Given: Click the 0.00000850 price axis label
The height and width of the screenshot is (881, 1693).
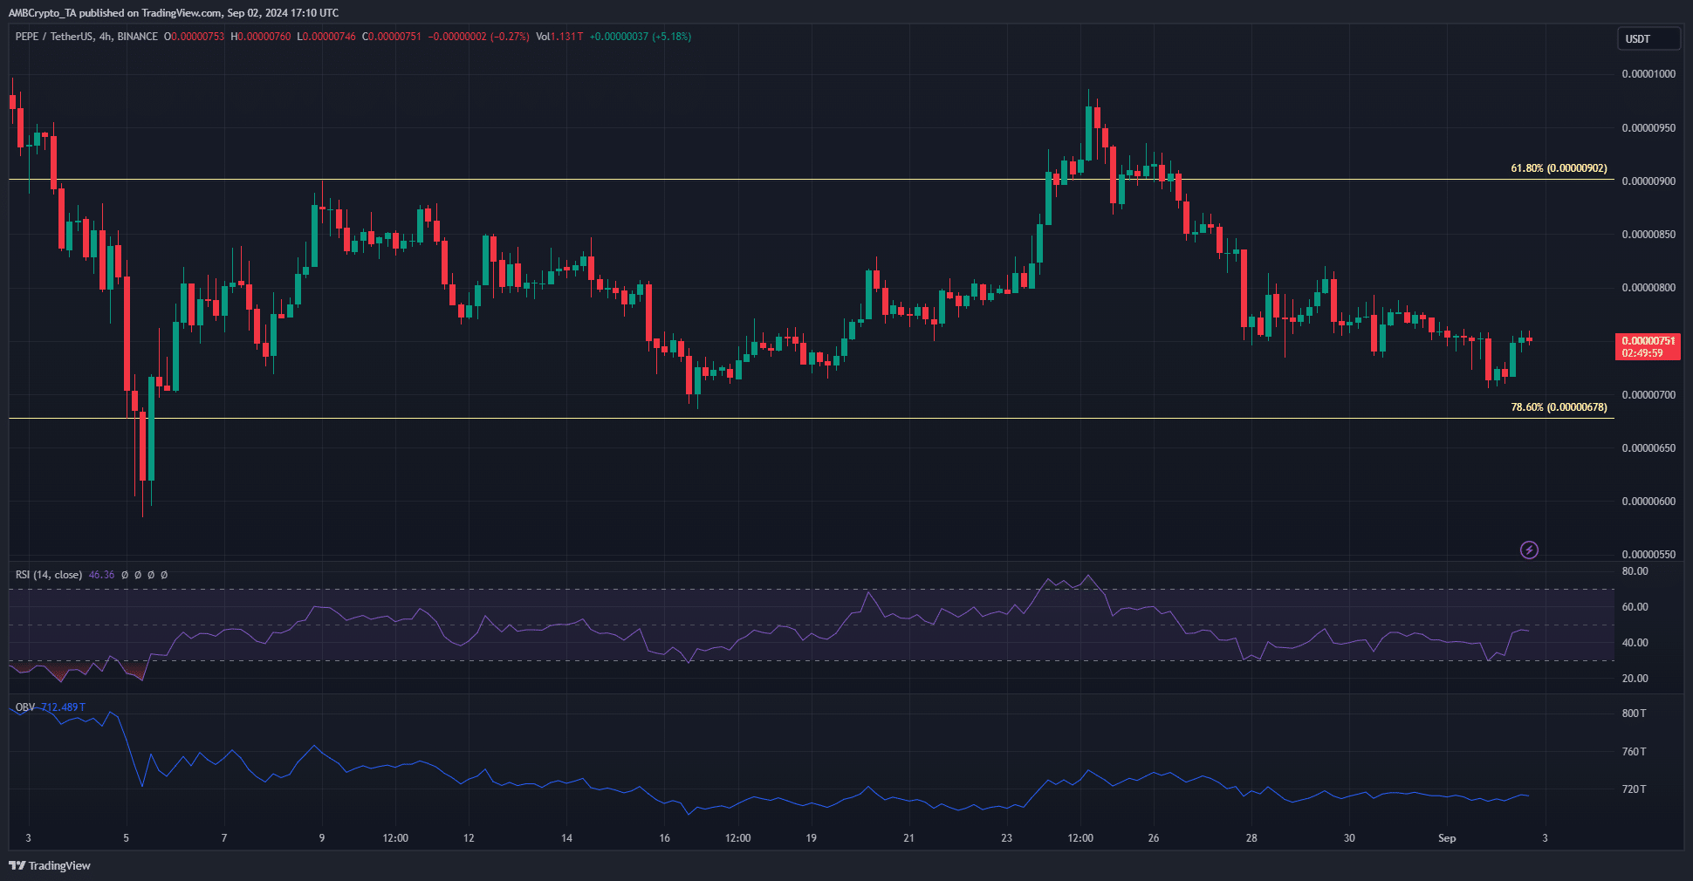Looking at the screenshot, I should pyautogui.click(x=1648, y=235).
